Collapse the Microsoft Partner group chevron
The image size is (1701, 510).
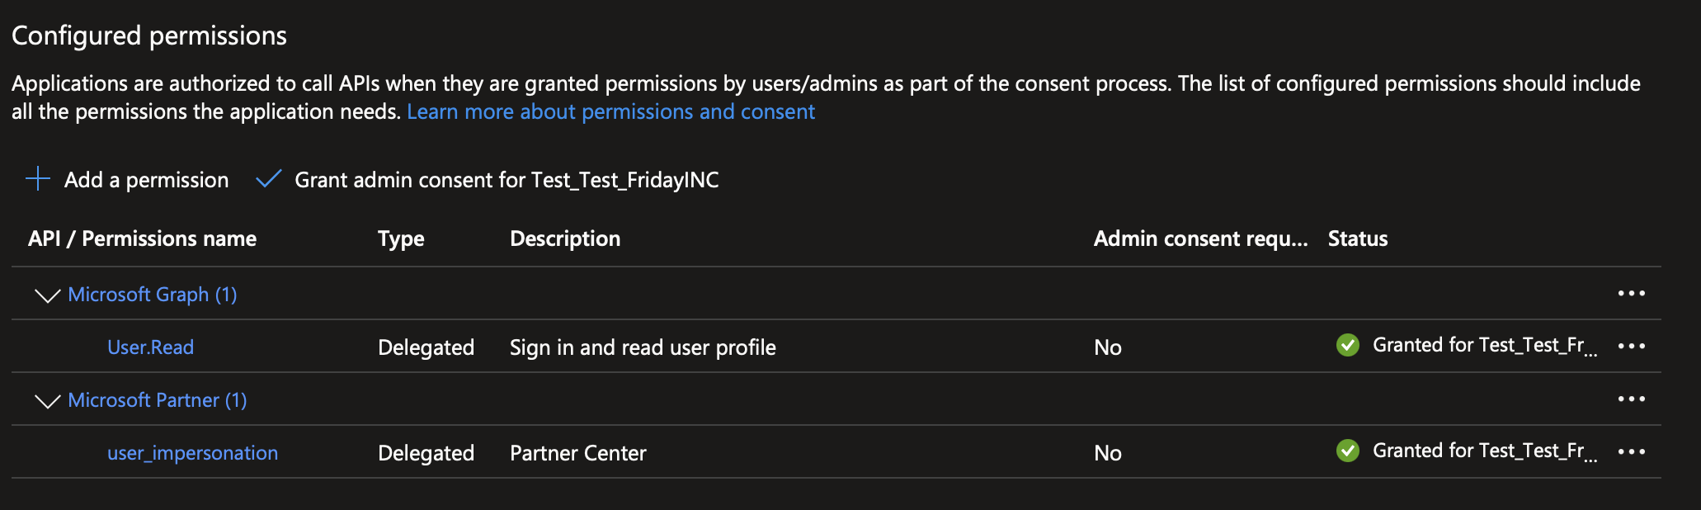point(48,401)
